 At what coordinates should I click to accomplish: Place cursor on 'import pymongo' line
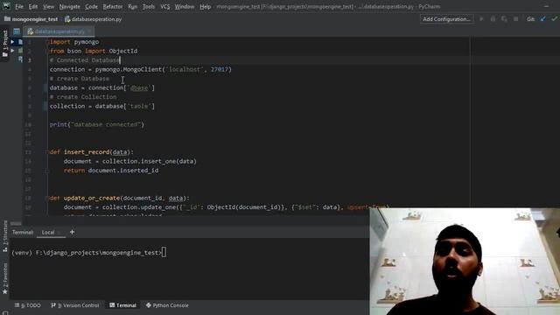click(x=74, y=42)
